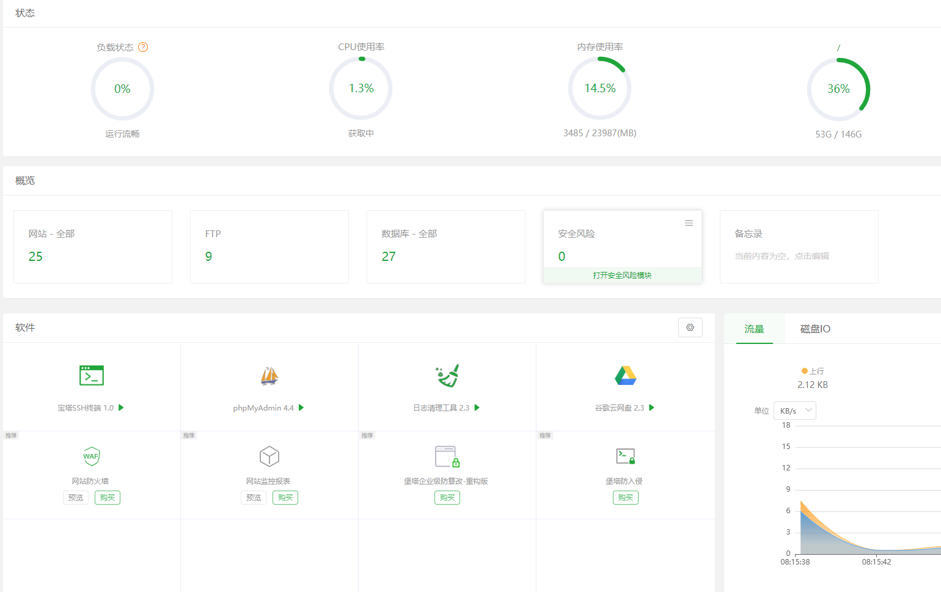Buy 堡塔企业级防篡改 with 购买 button
941x592 pixels.
tap(447, 497)
